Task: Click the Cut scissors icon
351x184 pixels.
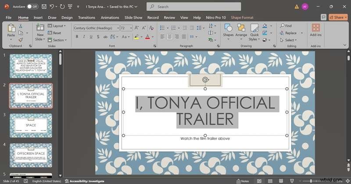Action: click(21, 26)
